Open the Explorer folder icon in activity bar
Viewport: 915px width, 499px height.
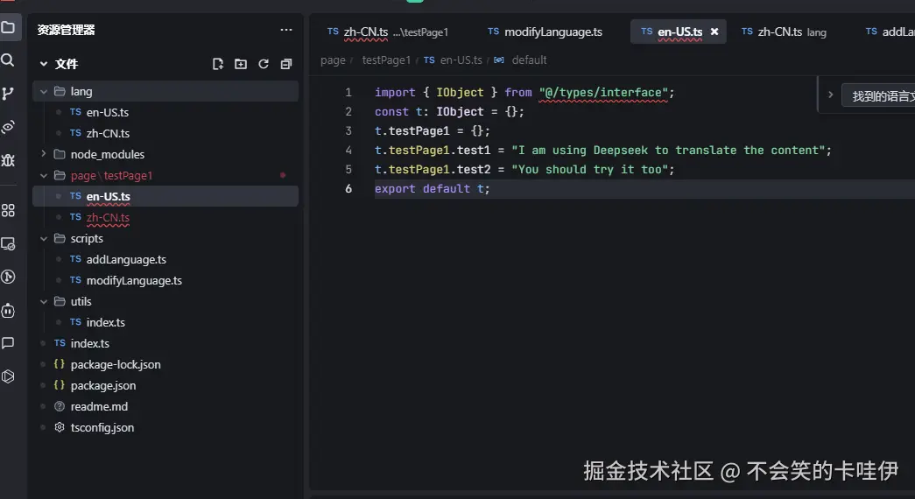[x=8, y=27]
